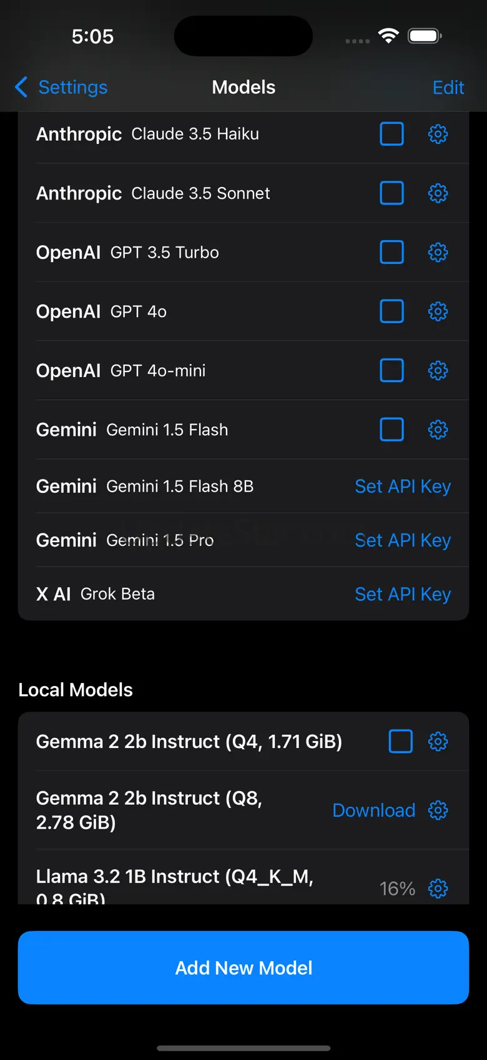Download Gemma 2 2b Instruct Q8 model
Viewport: 487px width, 1060px height.
373,810
